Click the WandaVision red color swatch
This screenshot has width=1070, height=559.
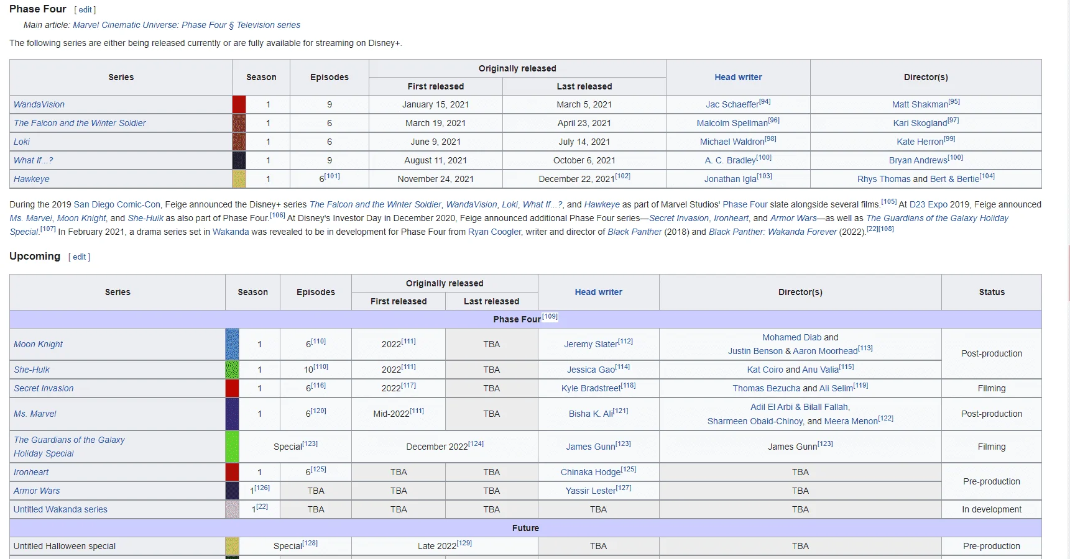[239, 104]
